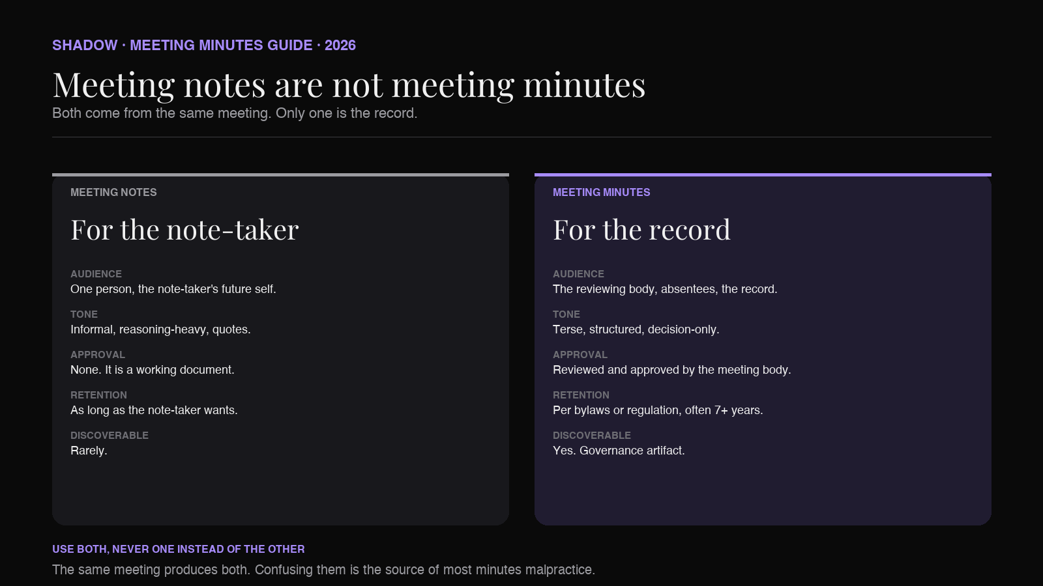Select the title 'Meeting notes are not meeting minutes'
Screen dimensions: 1043x586
pos(349,85)
